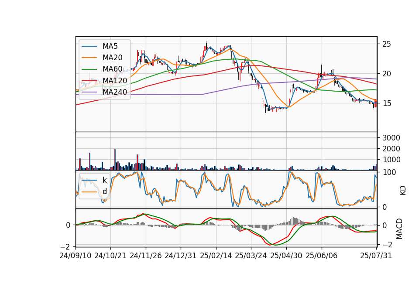Click the MA240 legend label
Viewport: 419px width, 301px height.
[115, 92]
